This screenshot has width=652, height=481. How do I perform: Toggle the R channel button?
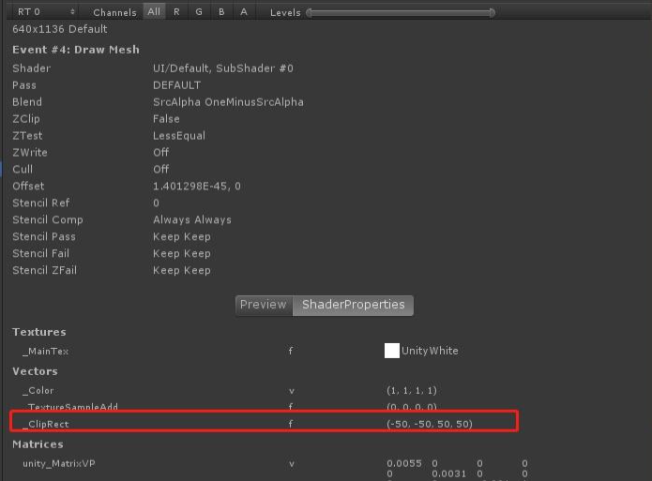coord(176,11)
